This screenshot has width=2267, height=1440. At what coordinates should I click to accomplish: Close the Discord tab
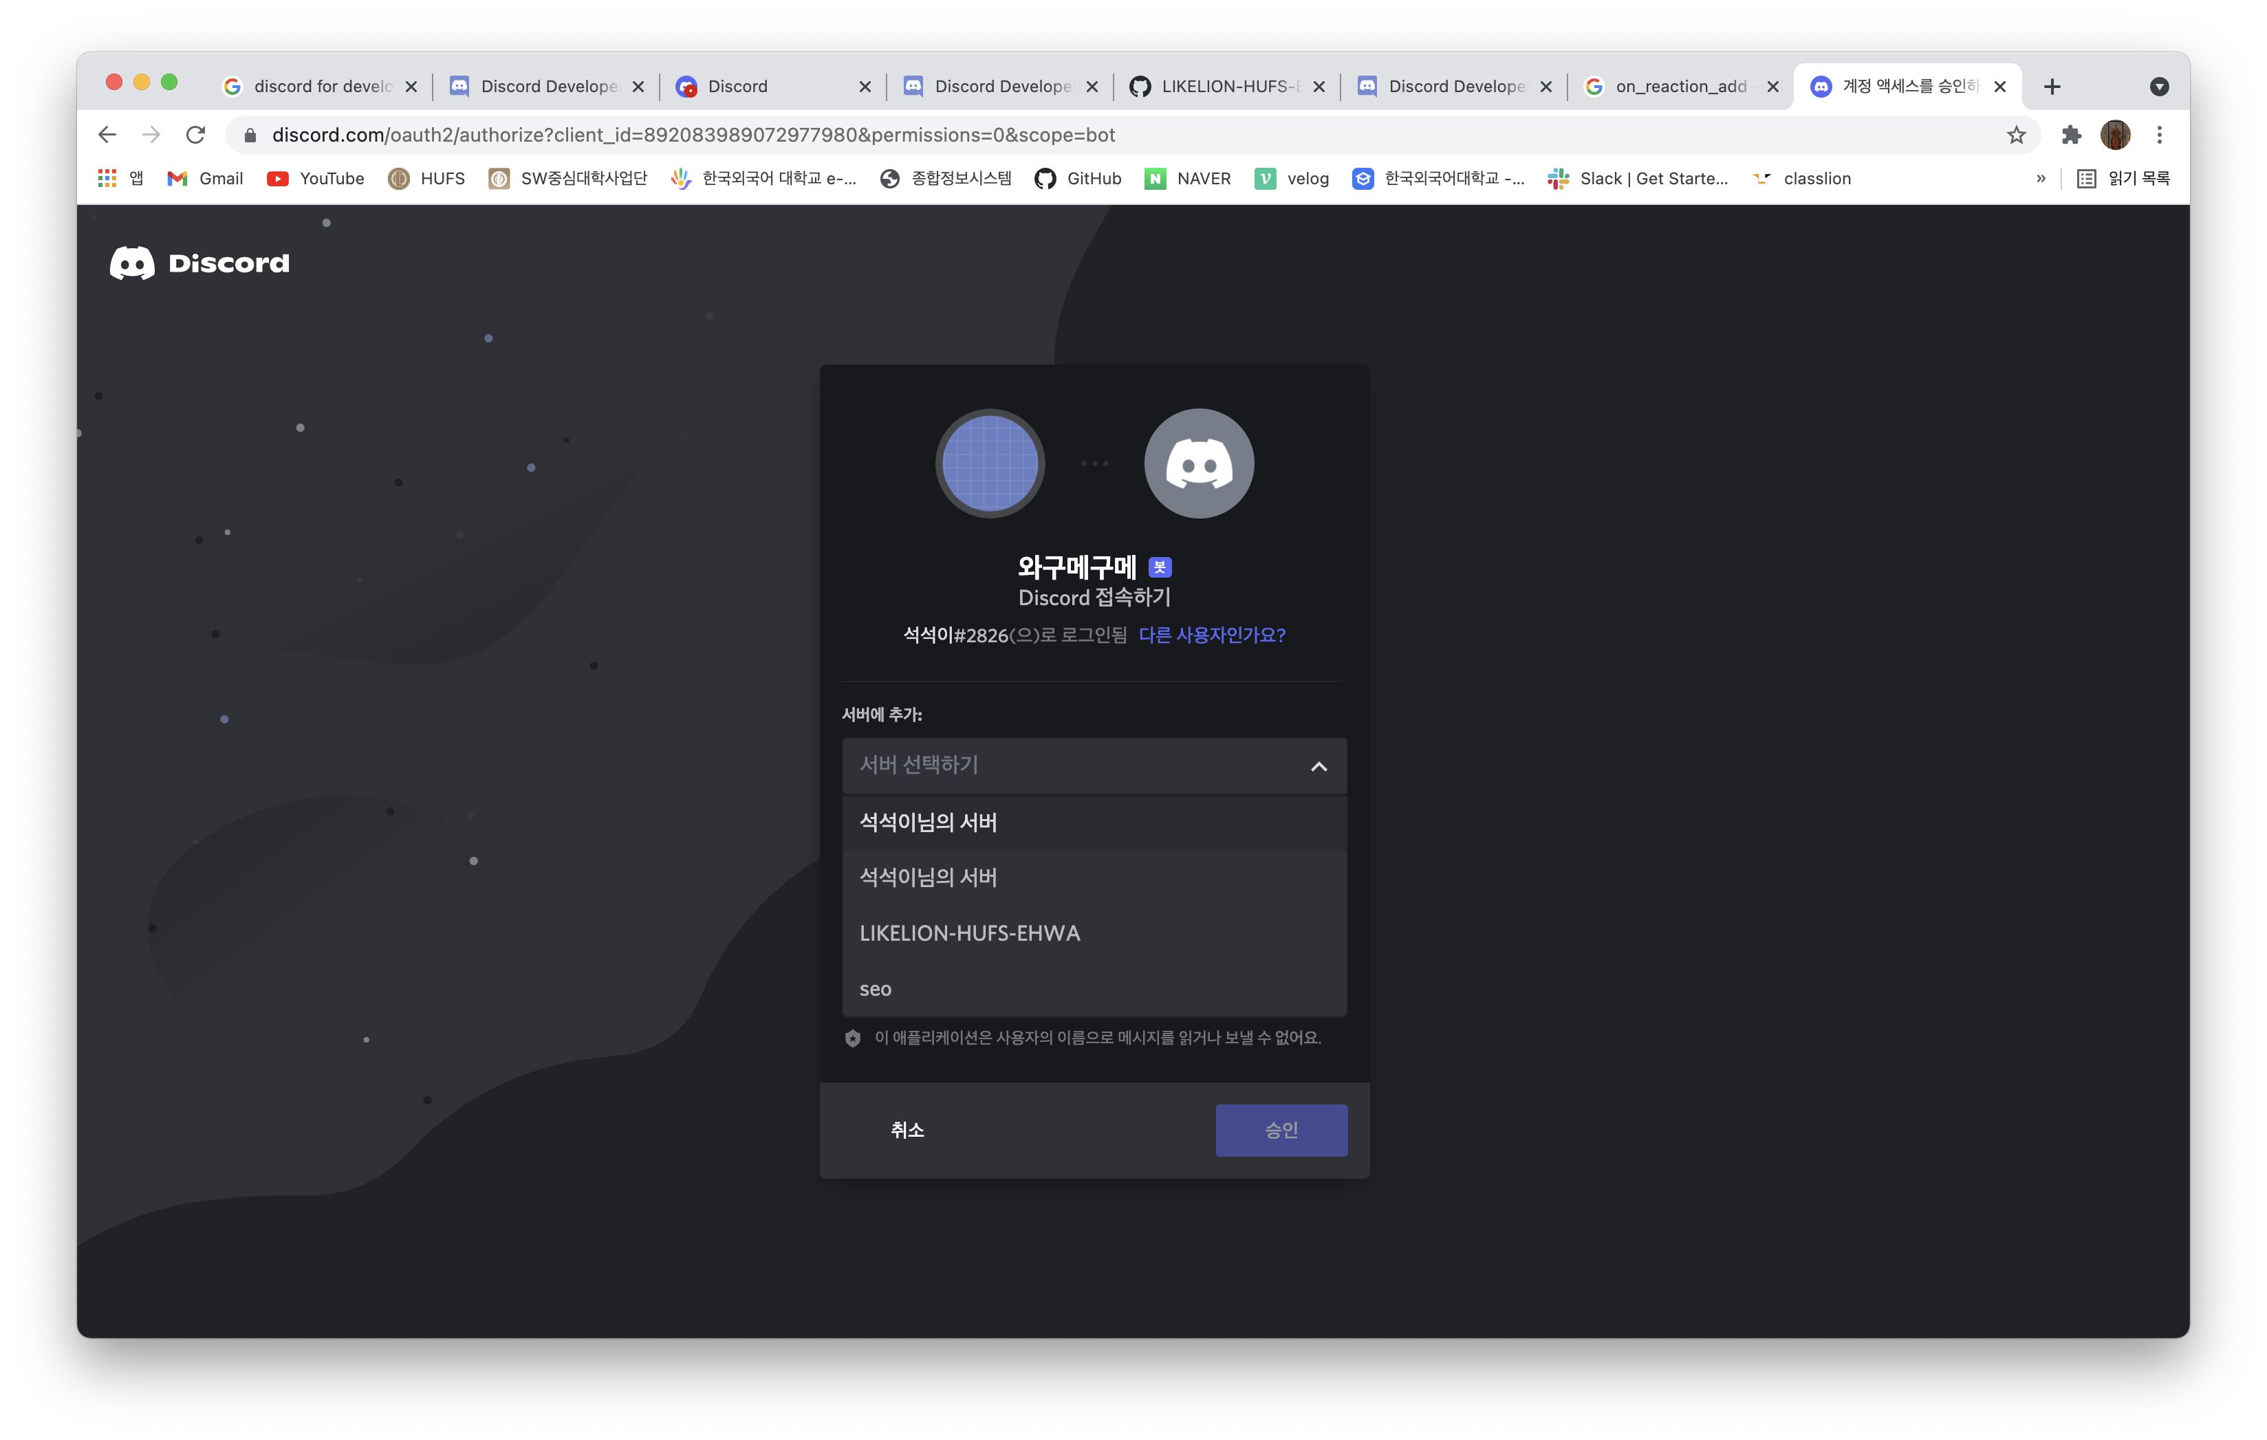tap(865, 87)
